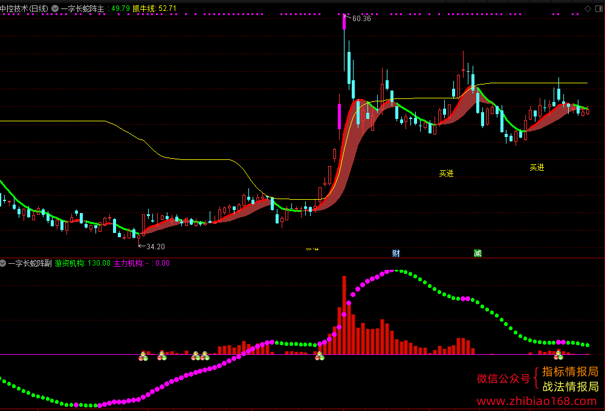Click the green 减 event marker
Screen dimensions: 605x411
pos(477,253)
